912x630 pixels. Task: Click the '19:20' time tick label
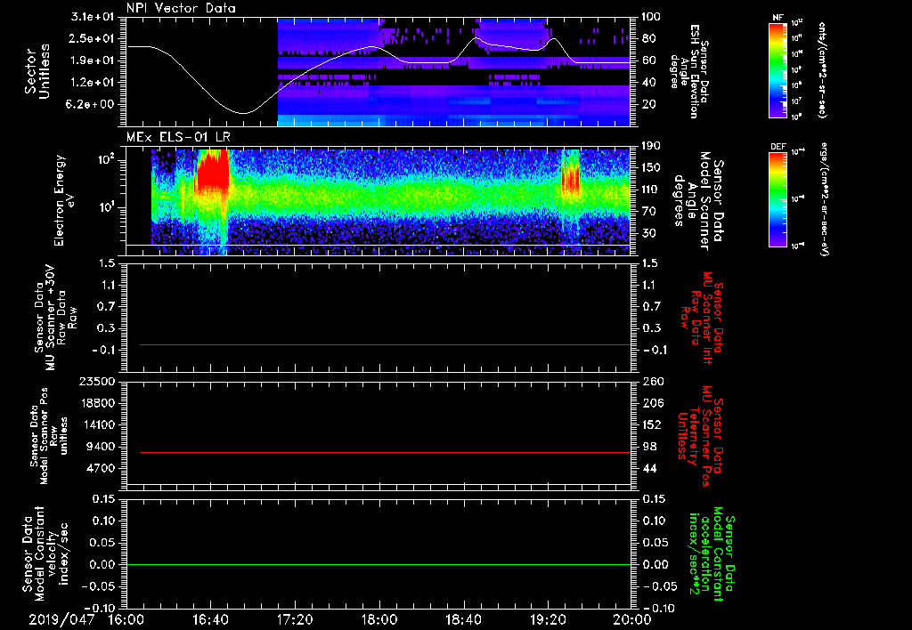(548, 619)
